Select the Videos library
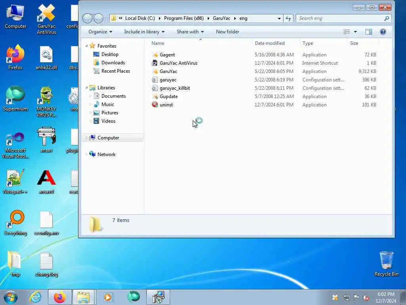Image resolution: width=406 pixels, height=305 pixels. (104, 121)
